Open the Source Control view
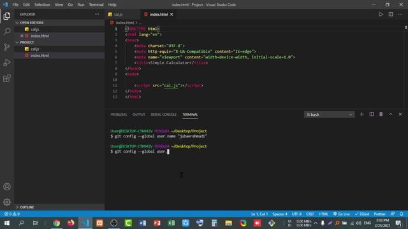The height and width of the screenshot is (229, 408). click(7, 47)
